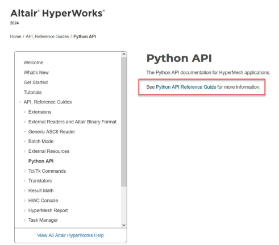
Task: Click the sidebar scrollbar thumb
Action: tap(124, 121)
